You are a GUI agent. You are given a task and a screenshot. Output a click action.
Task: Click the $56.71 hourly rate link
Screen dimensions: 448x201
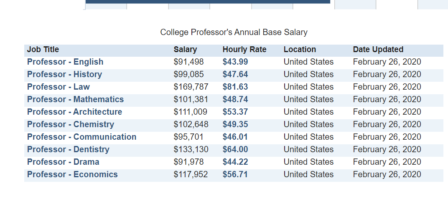tap(235, 175)
